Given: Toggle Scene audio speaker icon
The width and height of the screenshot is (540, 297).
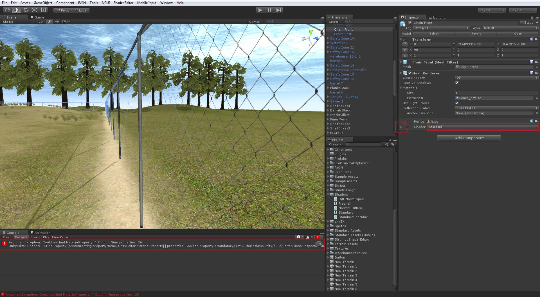Looking at the screenshot, I should coord(57,22).
